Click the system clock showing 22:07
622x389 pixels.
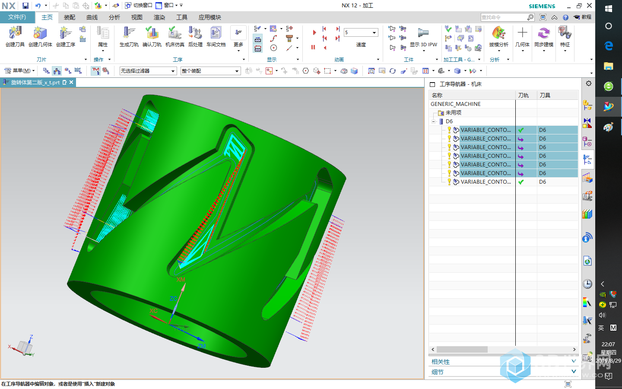click(608, 344)
